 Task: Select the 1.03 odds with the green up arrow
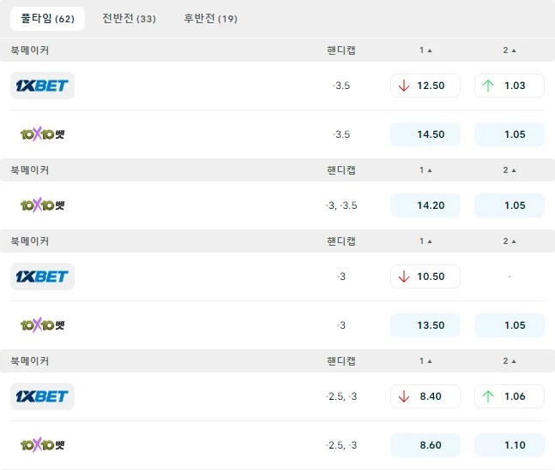click(509, 86)
